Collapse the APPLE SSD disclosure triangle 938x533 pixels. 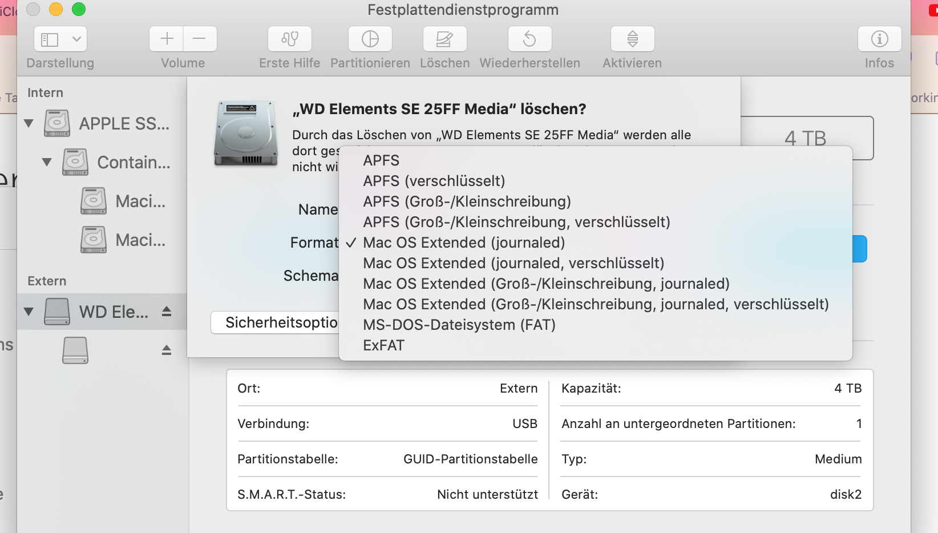point(29,123)
